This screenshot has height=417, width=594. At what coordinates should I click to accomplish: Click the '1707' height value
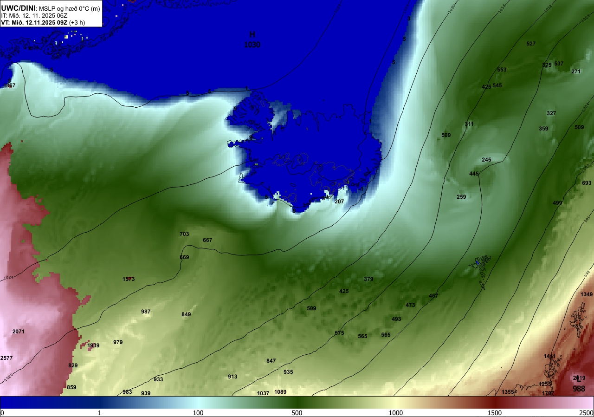[548, 393]
